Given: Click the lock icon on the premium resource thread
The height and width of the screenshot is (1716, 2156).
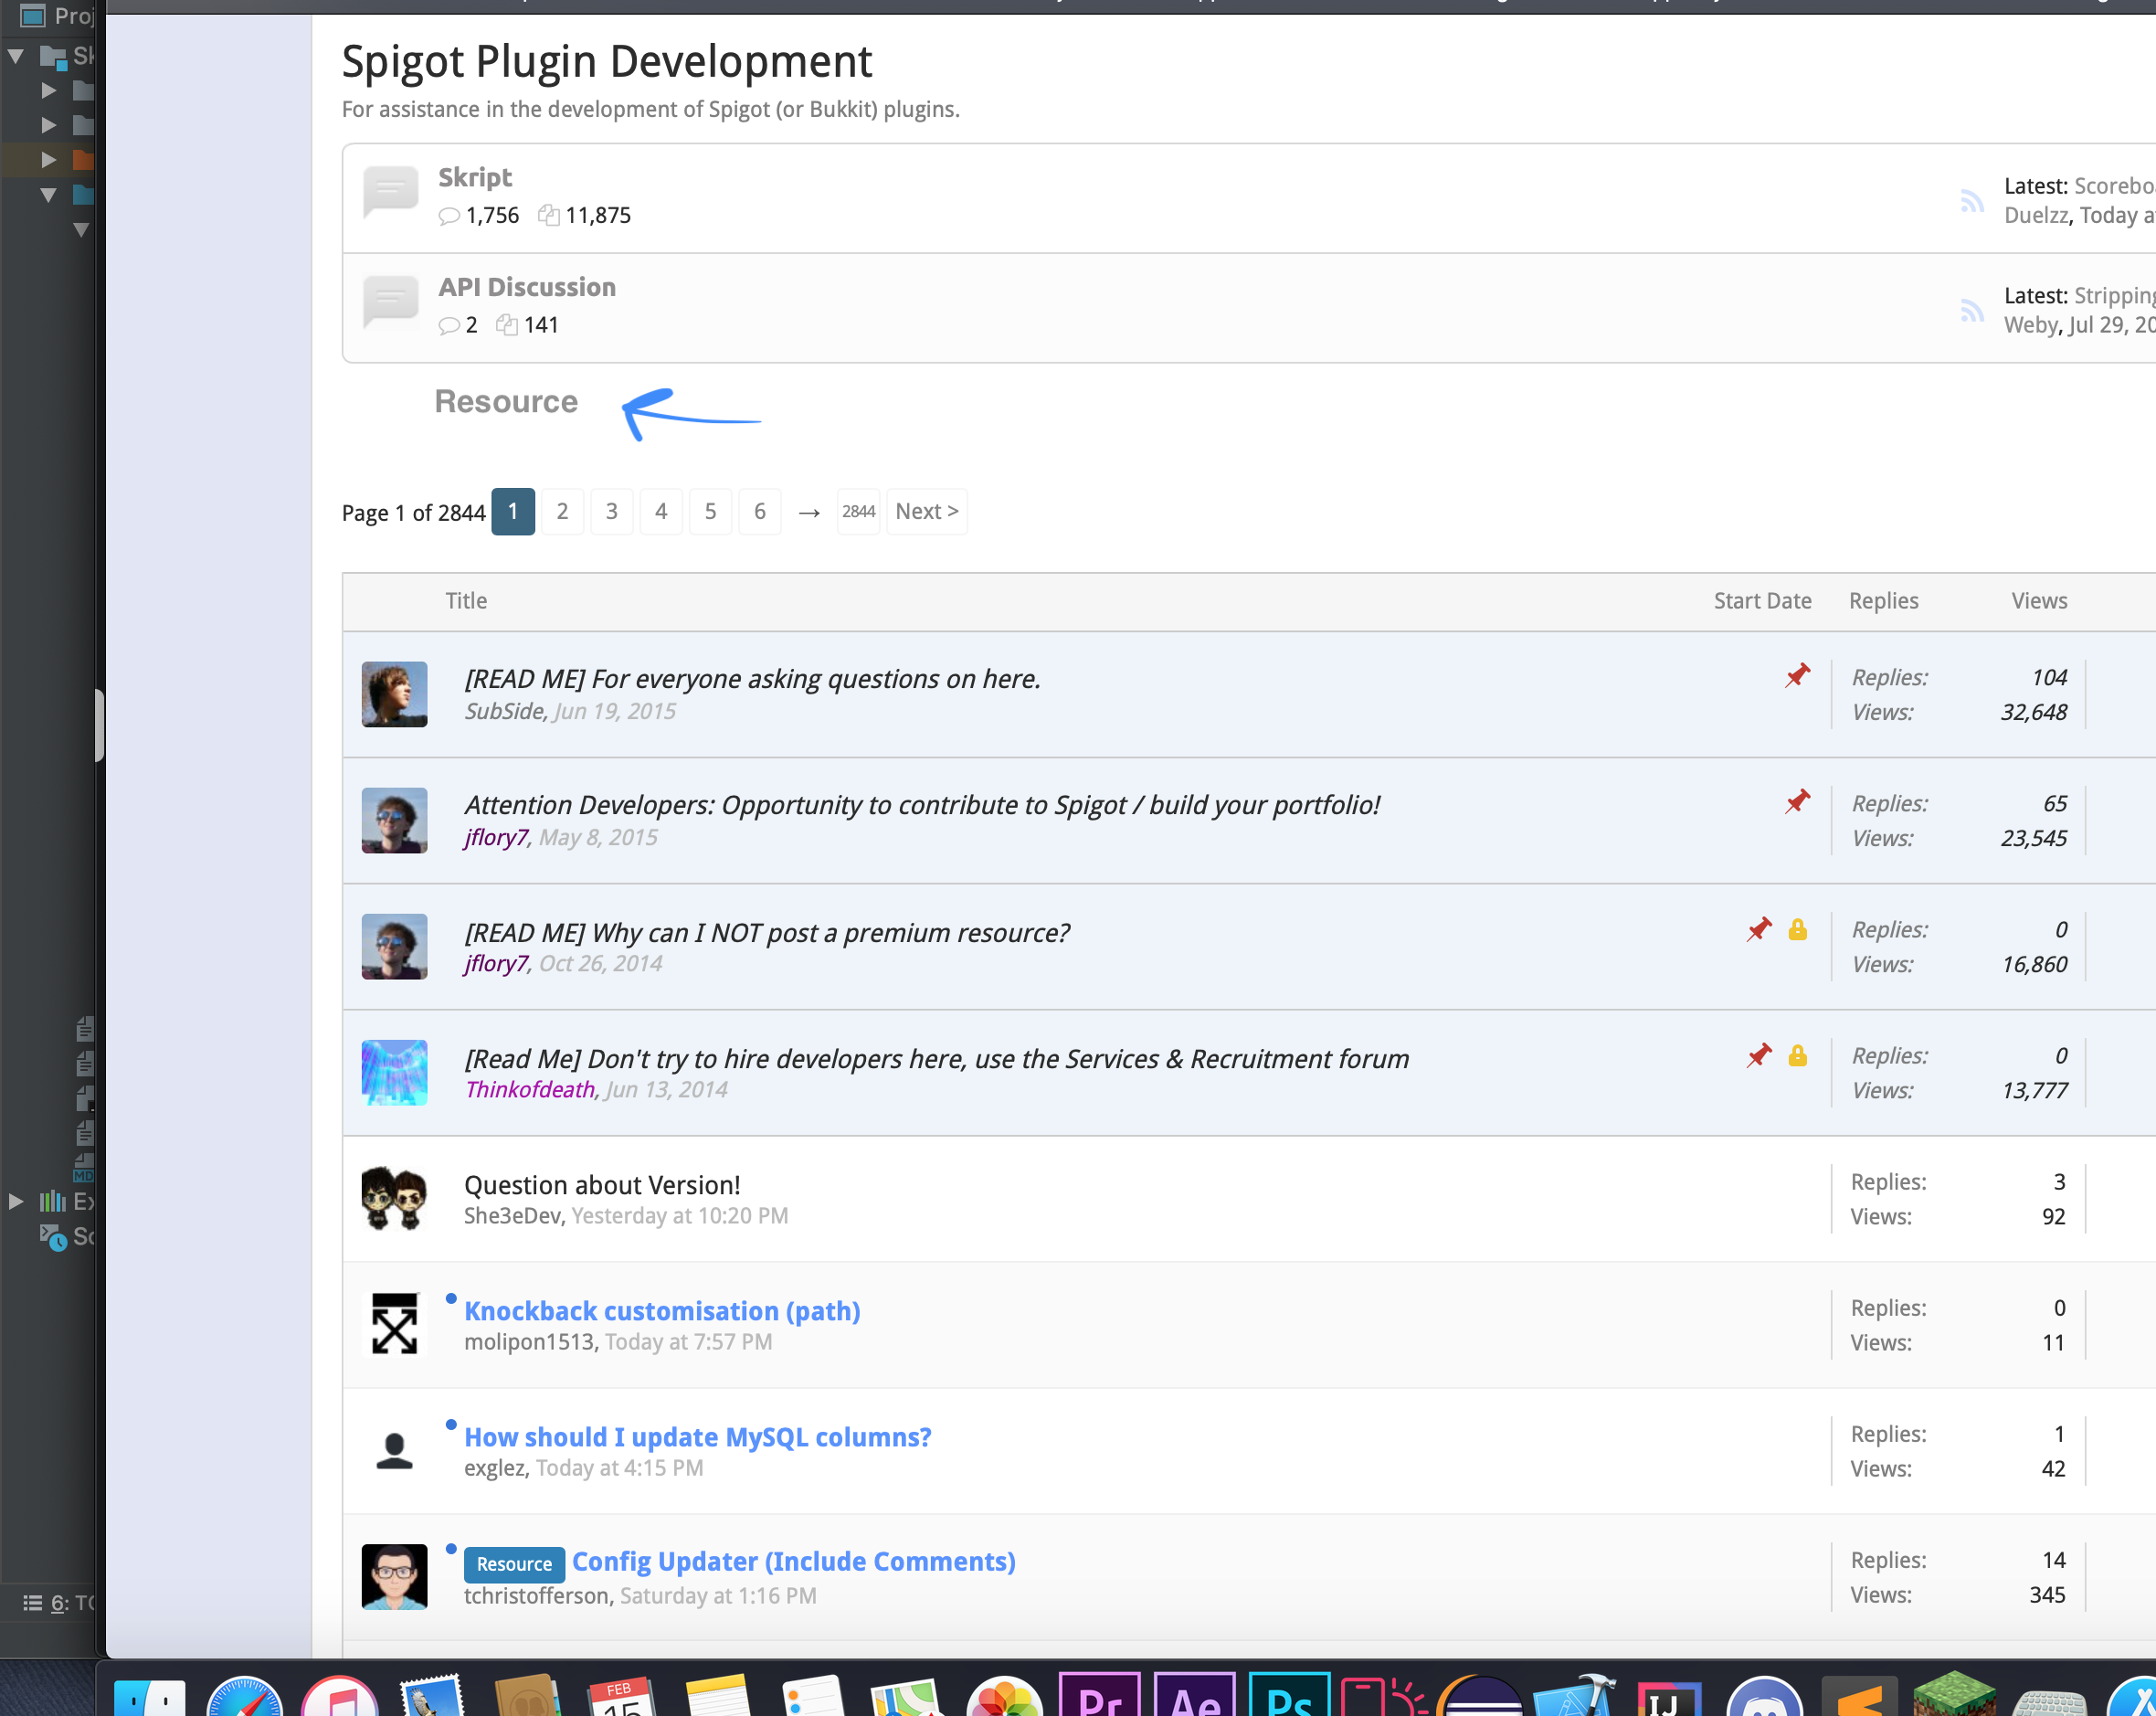Looking at the screenshot, I should tap(1797, 930).
